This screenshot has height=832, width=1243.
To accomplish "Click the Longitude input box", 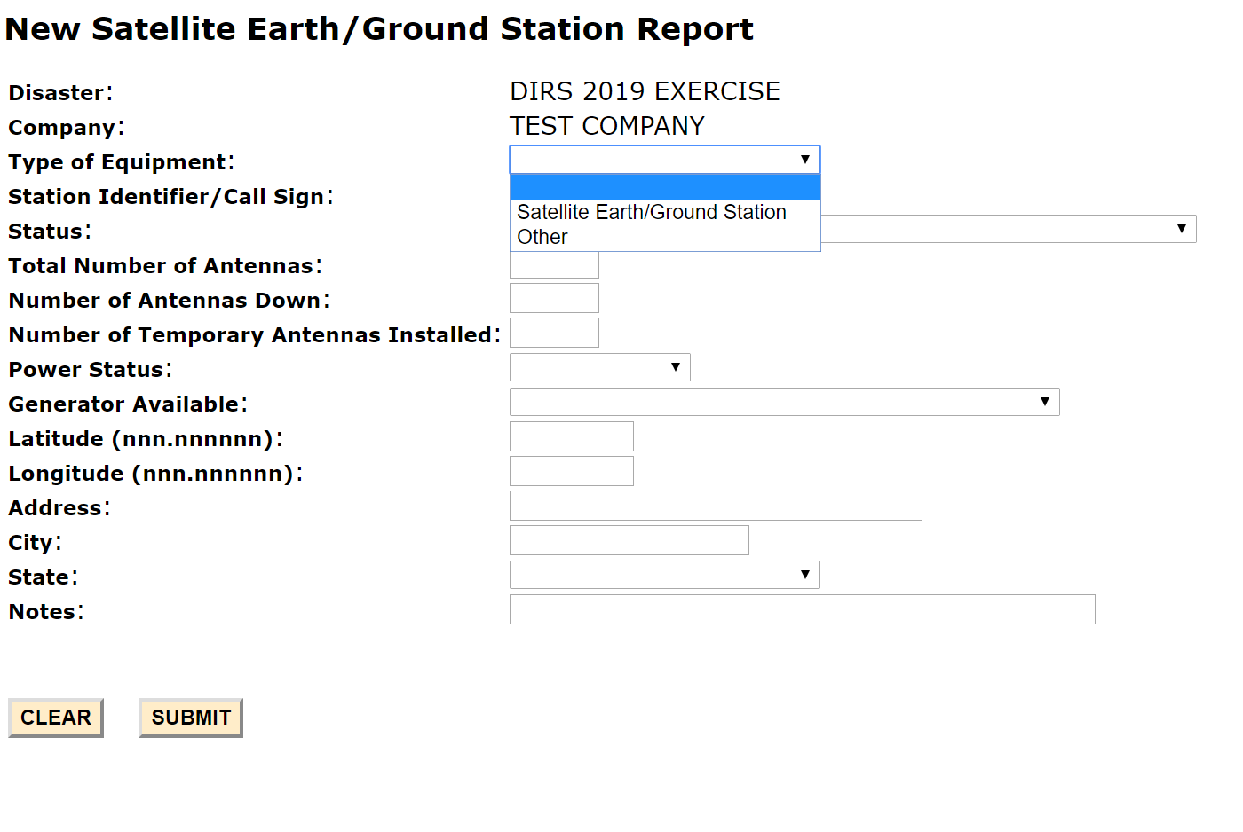I will pos(571,471).
